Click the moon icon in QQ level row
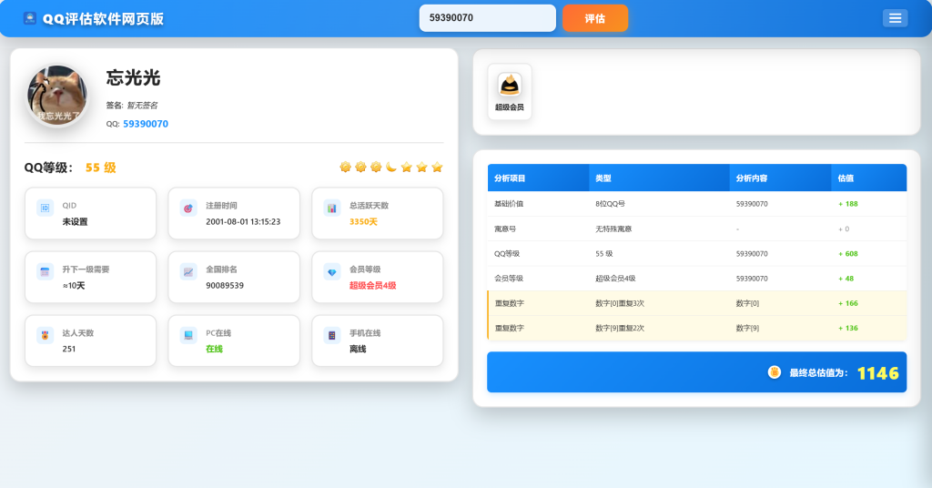Screen dimensions: 932x488 pos(391,167)
